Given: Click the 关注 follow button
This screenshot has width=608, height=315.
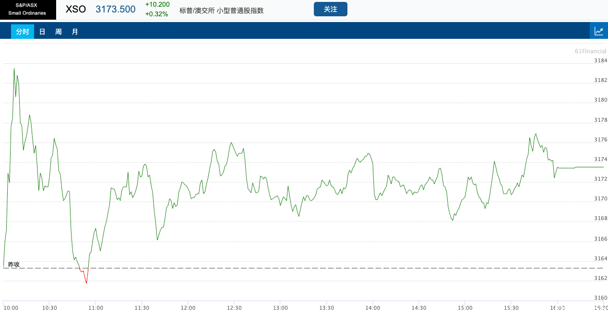Looking at the screenshot, I should tap(331, 9).
